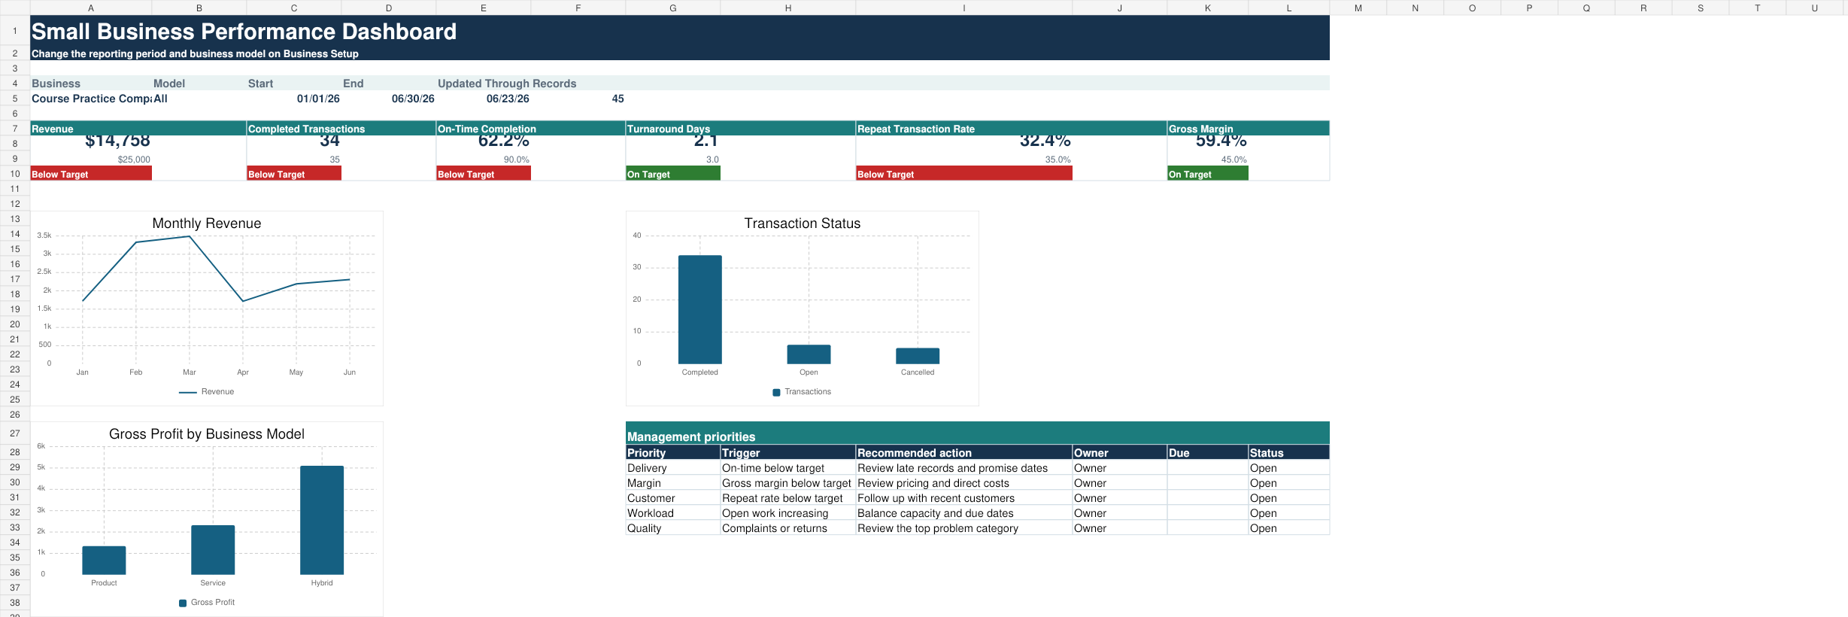1848x617 pixels.
Task: Click the 'Change the reporting period' subtitle
Action: (x=195, y=53)
